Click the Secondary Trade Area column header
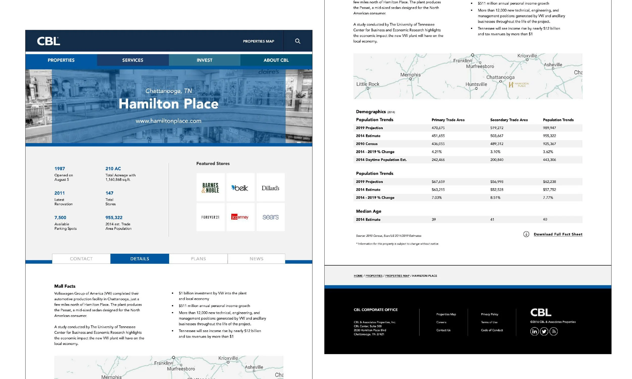Screen dimensions: 632x379 [x=509, y=120]
